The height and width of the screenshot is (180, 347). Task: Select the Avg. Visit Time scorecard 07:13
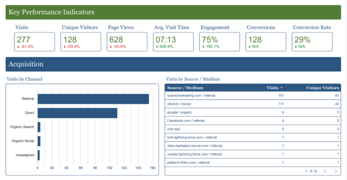[173, 42]
